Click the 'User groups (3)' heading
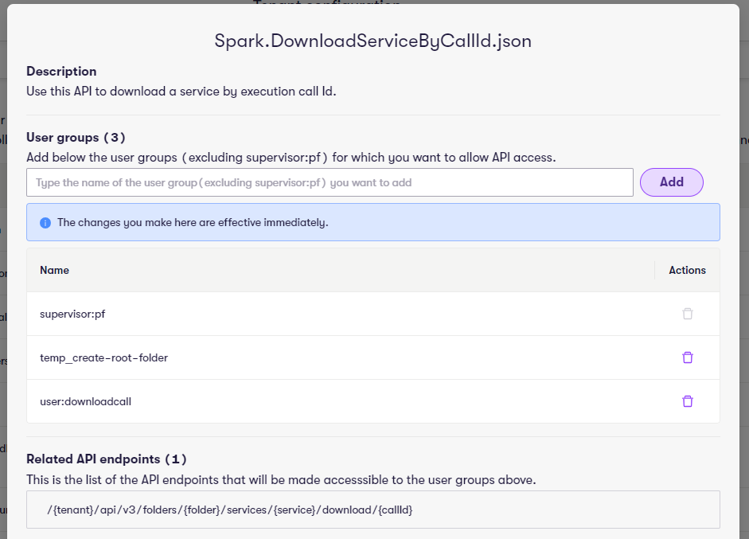The width and height of the screenshot is (749, 539). 76,138
